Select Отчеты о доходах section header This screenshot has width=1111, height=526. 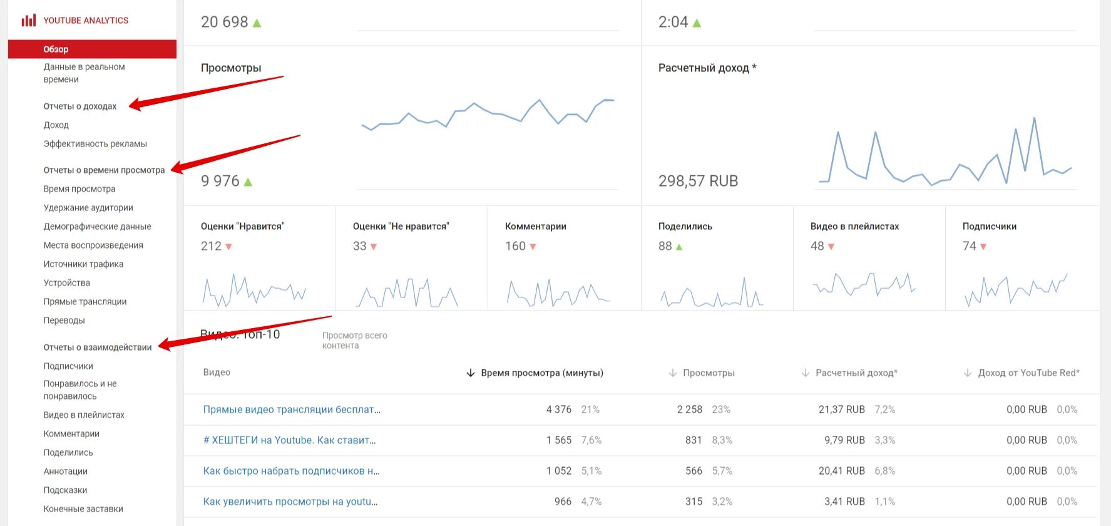point(80,106)
